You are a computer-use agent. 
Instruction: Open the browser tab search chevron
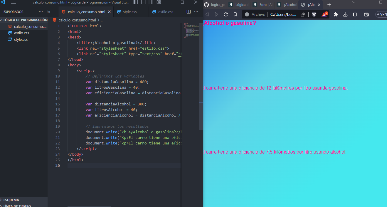point(354,2)
